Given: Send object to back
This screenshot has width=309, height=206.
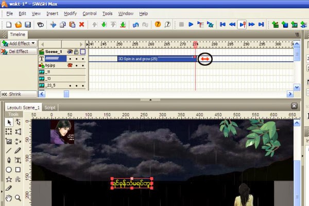Looking at the screenshot, I should tap(123, 25).
